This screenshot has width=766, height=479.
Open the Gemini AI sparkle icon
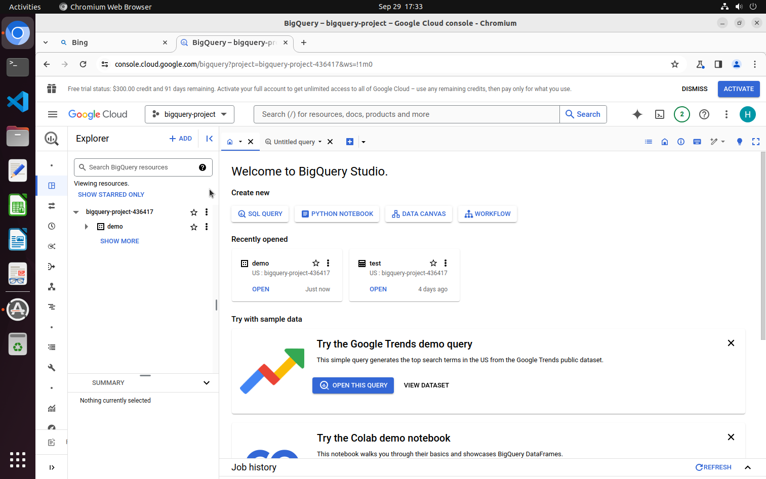(x=637, y=114)
